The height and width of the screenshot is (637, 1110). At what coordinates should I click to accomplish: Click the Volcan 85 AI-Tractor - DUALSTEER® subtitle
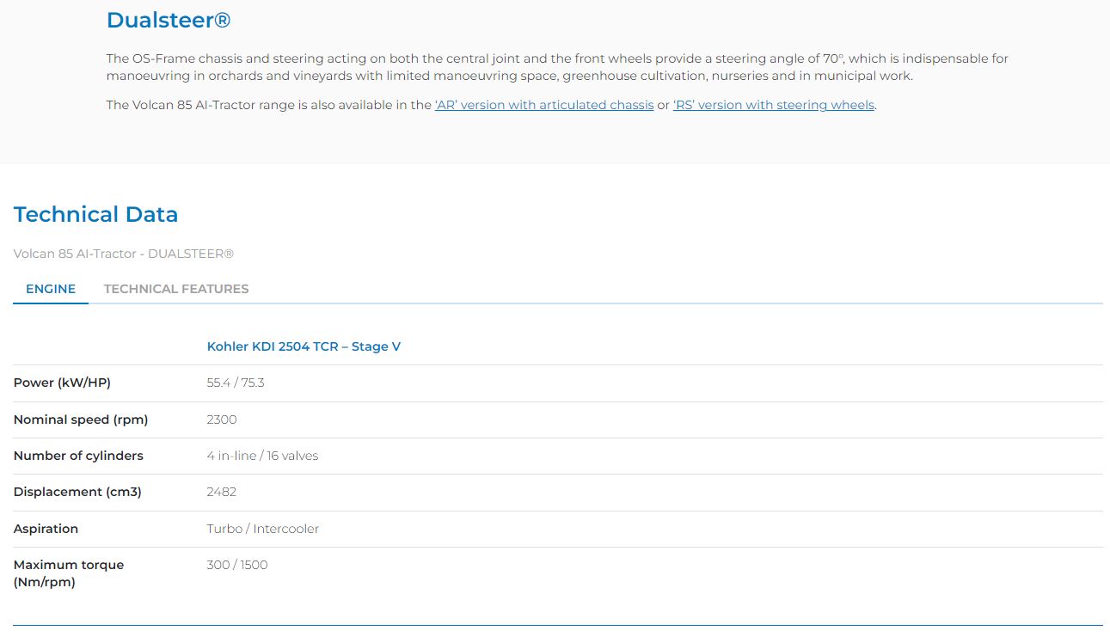pyautogui.click(x=124, y=254)
